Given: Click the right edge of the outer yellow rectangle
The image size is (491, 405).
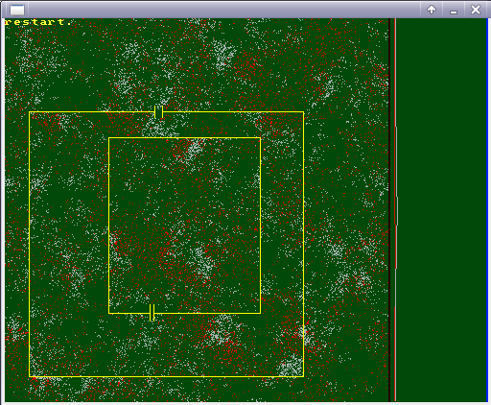Looking at the screenshot, I should [x=303, y=244].
